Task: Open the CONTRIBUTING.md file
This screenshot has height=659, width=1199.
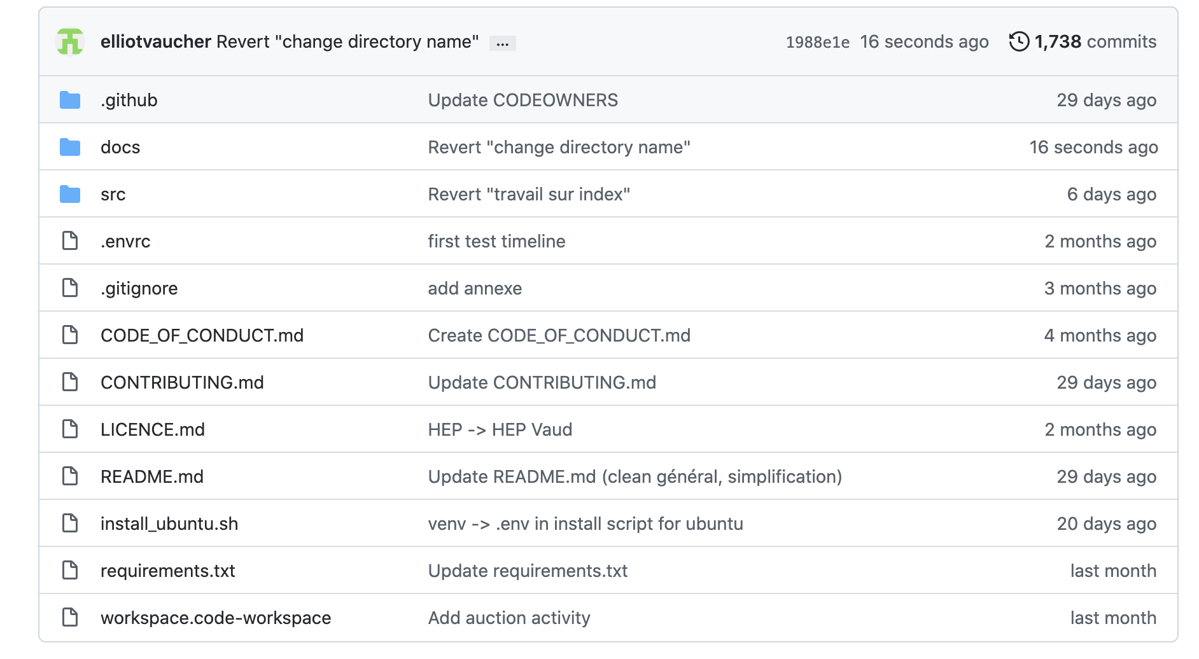Action: pos(182,383)
